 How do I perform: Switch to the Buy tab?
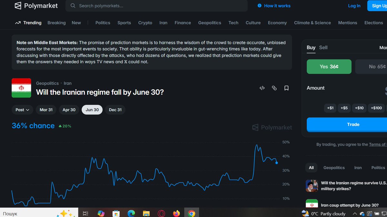point(311,48)
